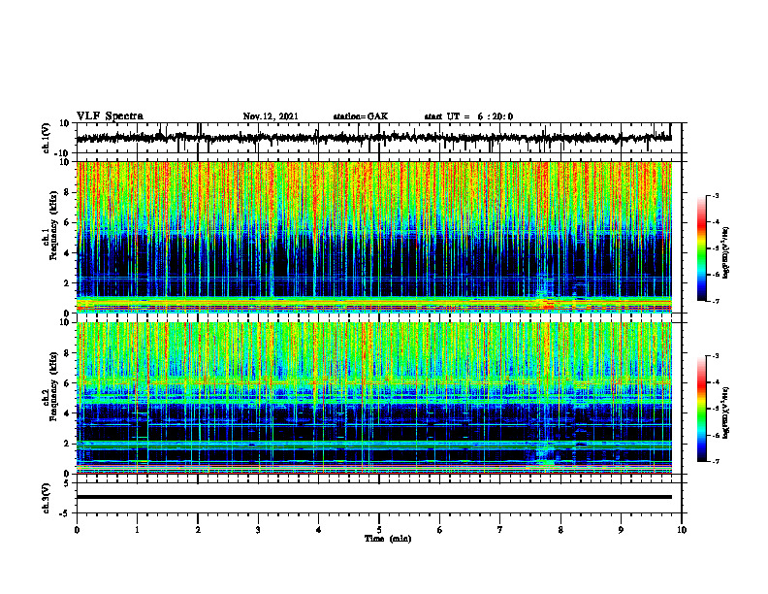
Task: Click the ch.2 color bar log(PSD) label
Action: [x=726, y=412]
